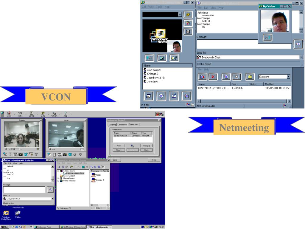
Task: Open NetMeeting audio volume adjust button
Action: pyautogui.click(x=174, y=58)
